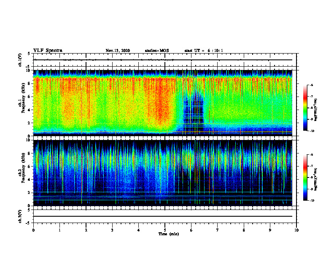Click time axis tick label '1'
The width and height of the screenshot is (334, 258).
59,230
